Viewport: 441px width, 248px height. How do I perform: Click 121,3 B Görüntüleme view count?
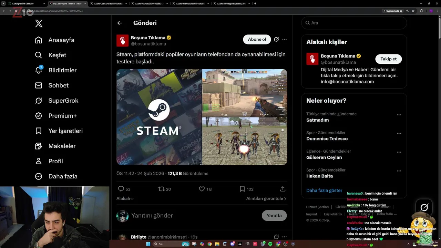[188, 173]
